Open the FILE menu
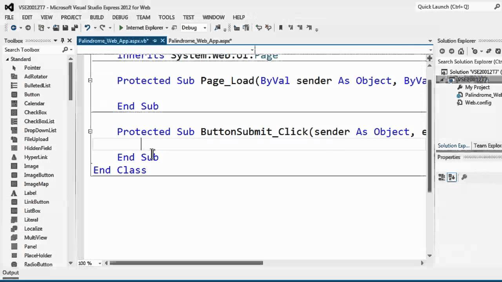This screenshot has height=282, width=502. 9,17
